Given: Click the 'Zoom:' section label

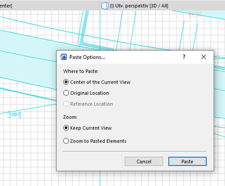Looking at the screenshot, I should click(x=70, y=117).
